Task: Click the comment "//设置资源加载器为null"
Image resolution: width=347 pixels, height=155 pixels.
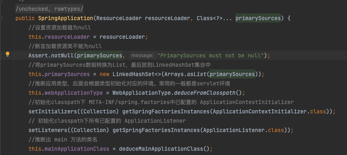Action: (60, 28)
